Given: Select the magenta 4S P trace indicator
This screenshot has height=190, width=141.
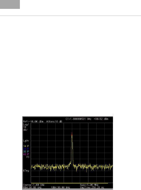Looking at the screenshot, I should click(26, 154).
